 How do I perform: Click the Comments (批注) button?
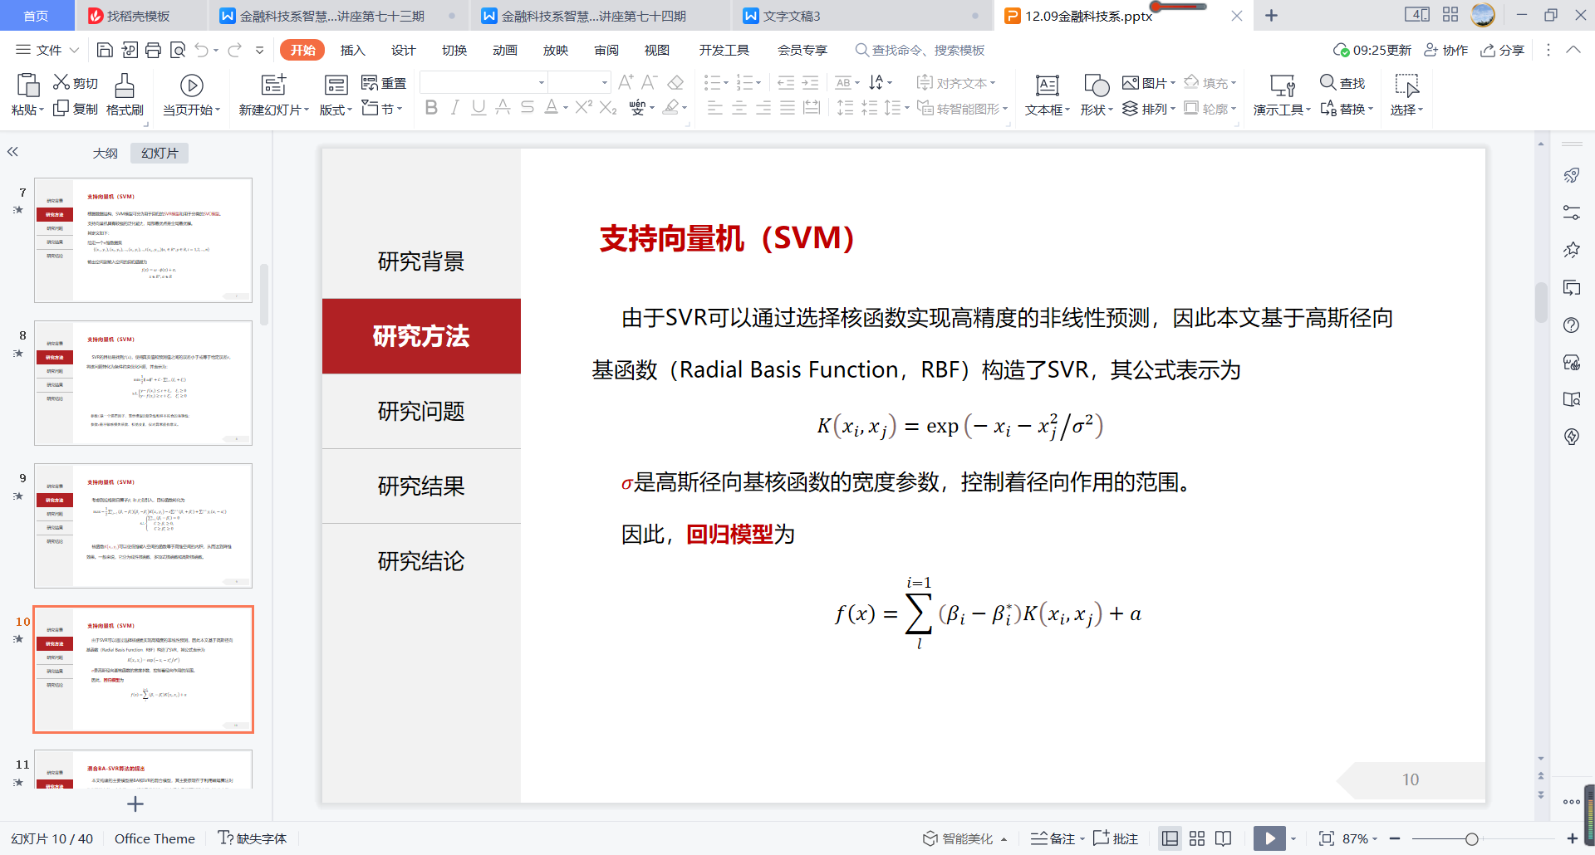coord(1116,838)
